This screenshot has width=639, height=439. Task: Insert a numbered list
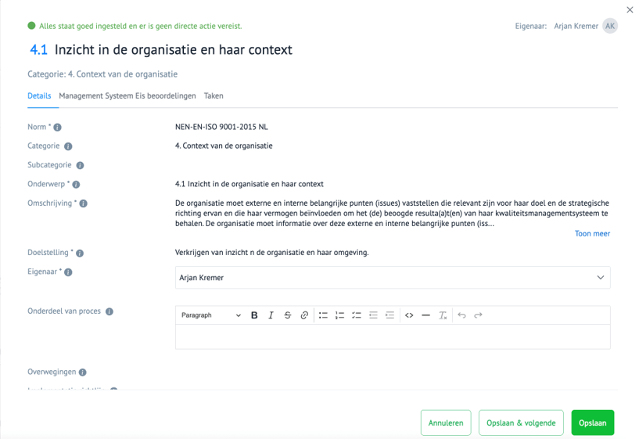(339, 315)
